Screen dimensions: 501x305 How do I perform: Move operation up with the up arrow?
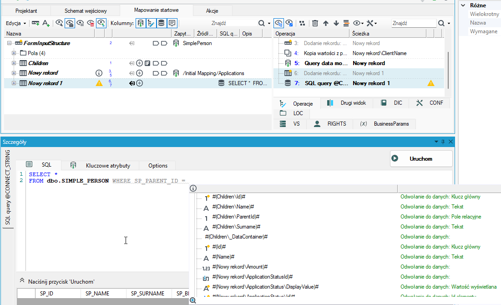tap(326, 23)
